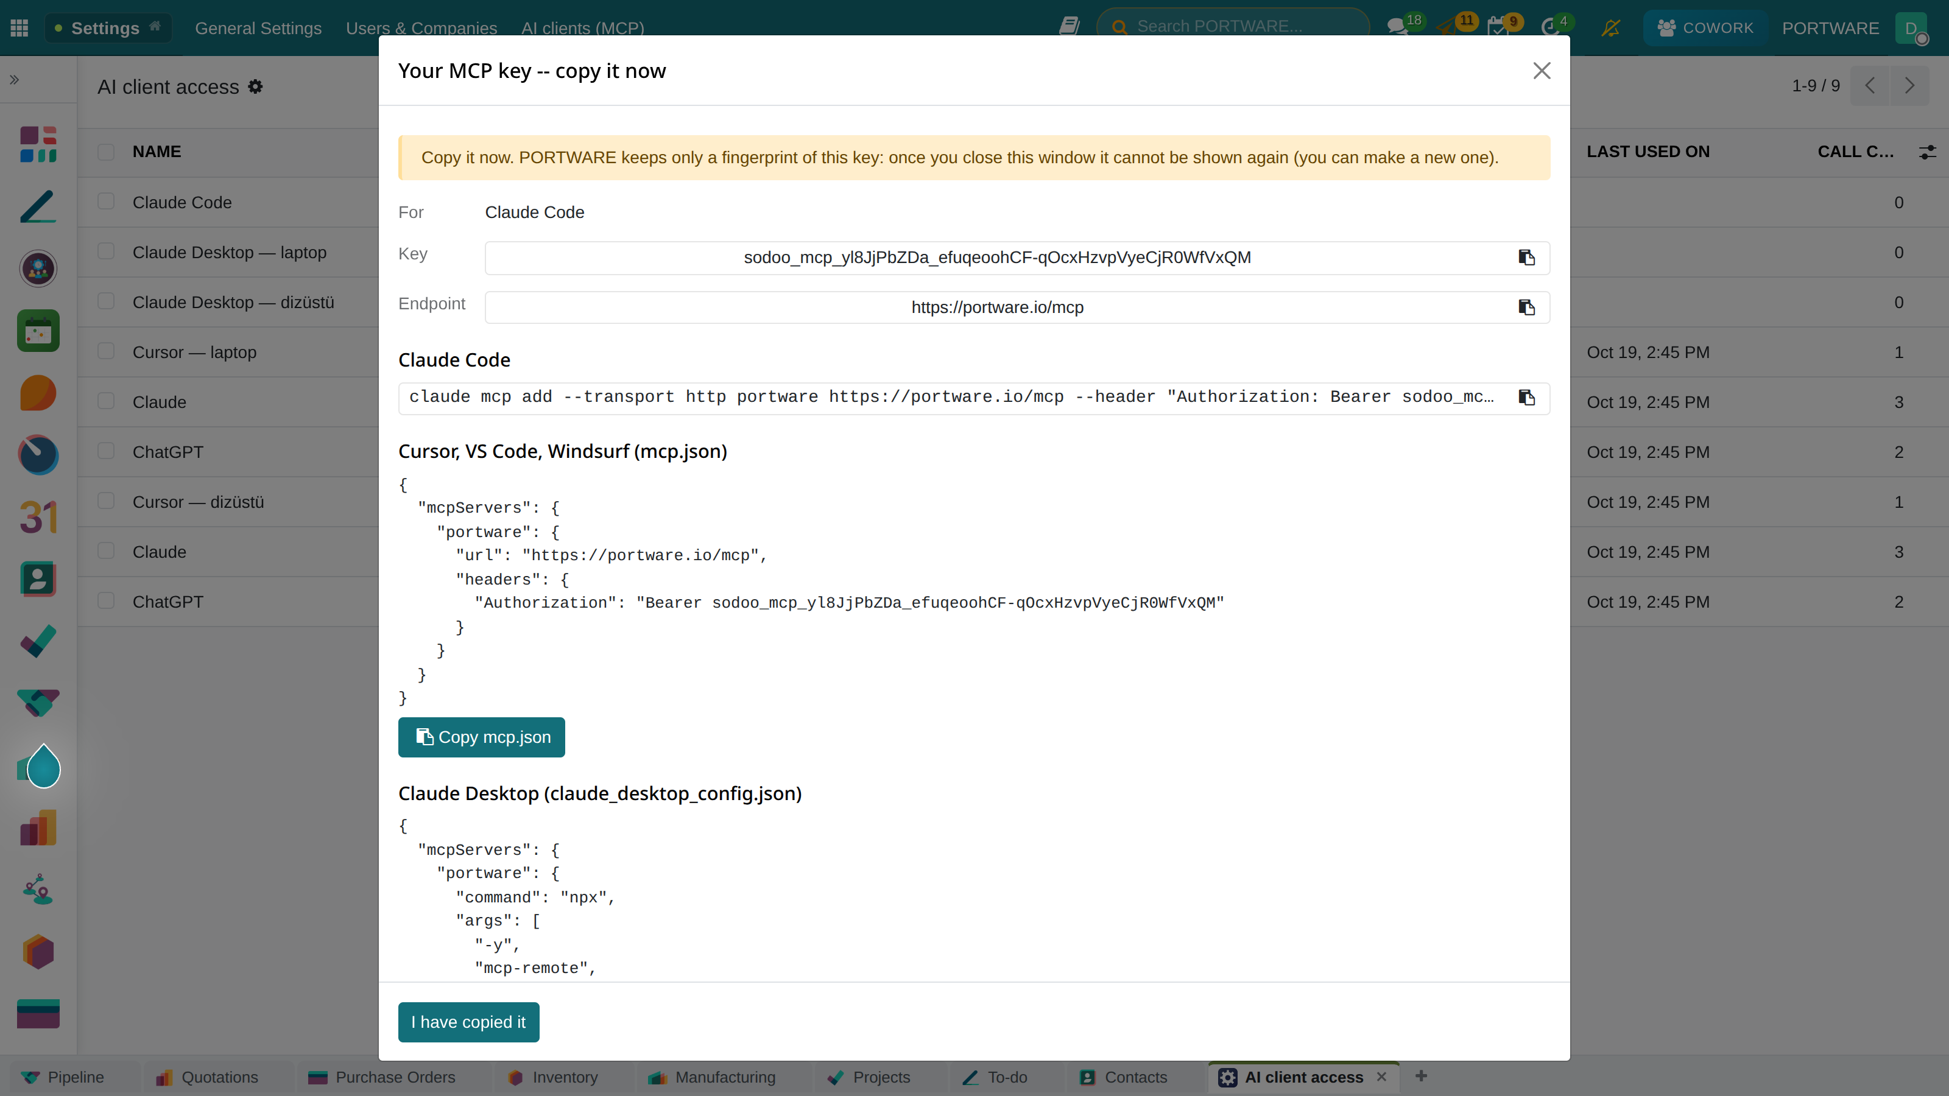The width and height of the screenshot is (1949, 1096).
Task: Sort by the NAME column header
Action: (x=157, y=151)
